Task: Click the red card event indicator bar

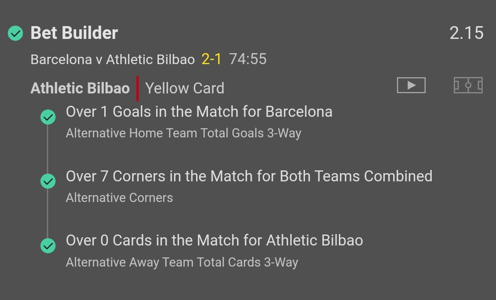Action: tap(138, 88)
